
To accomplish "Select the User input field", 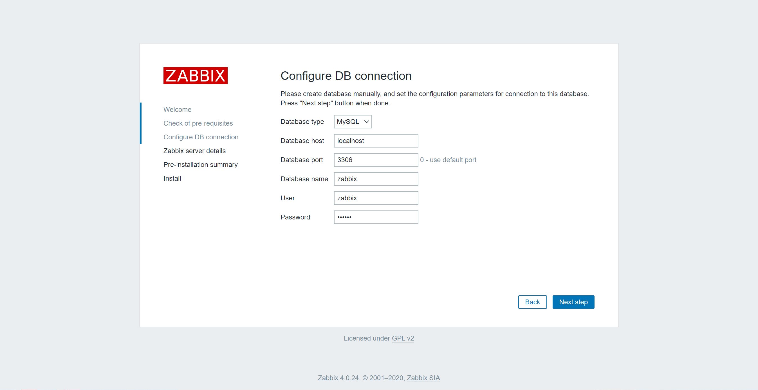I will click(x=376, y=198).
